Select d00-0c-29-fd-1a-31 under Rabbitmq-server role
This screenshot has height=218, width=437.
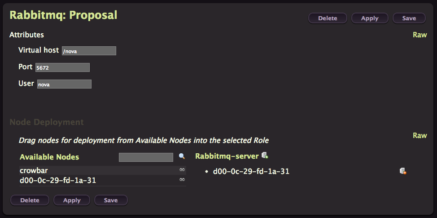pos(251,171)
